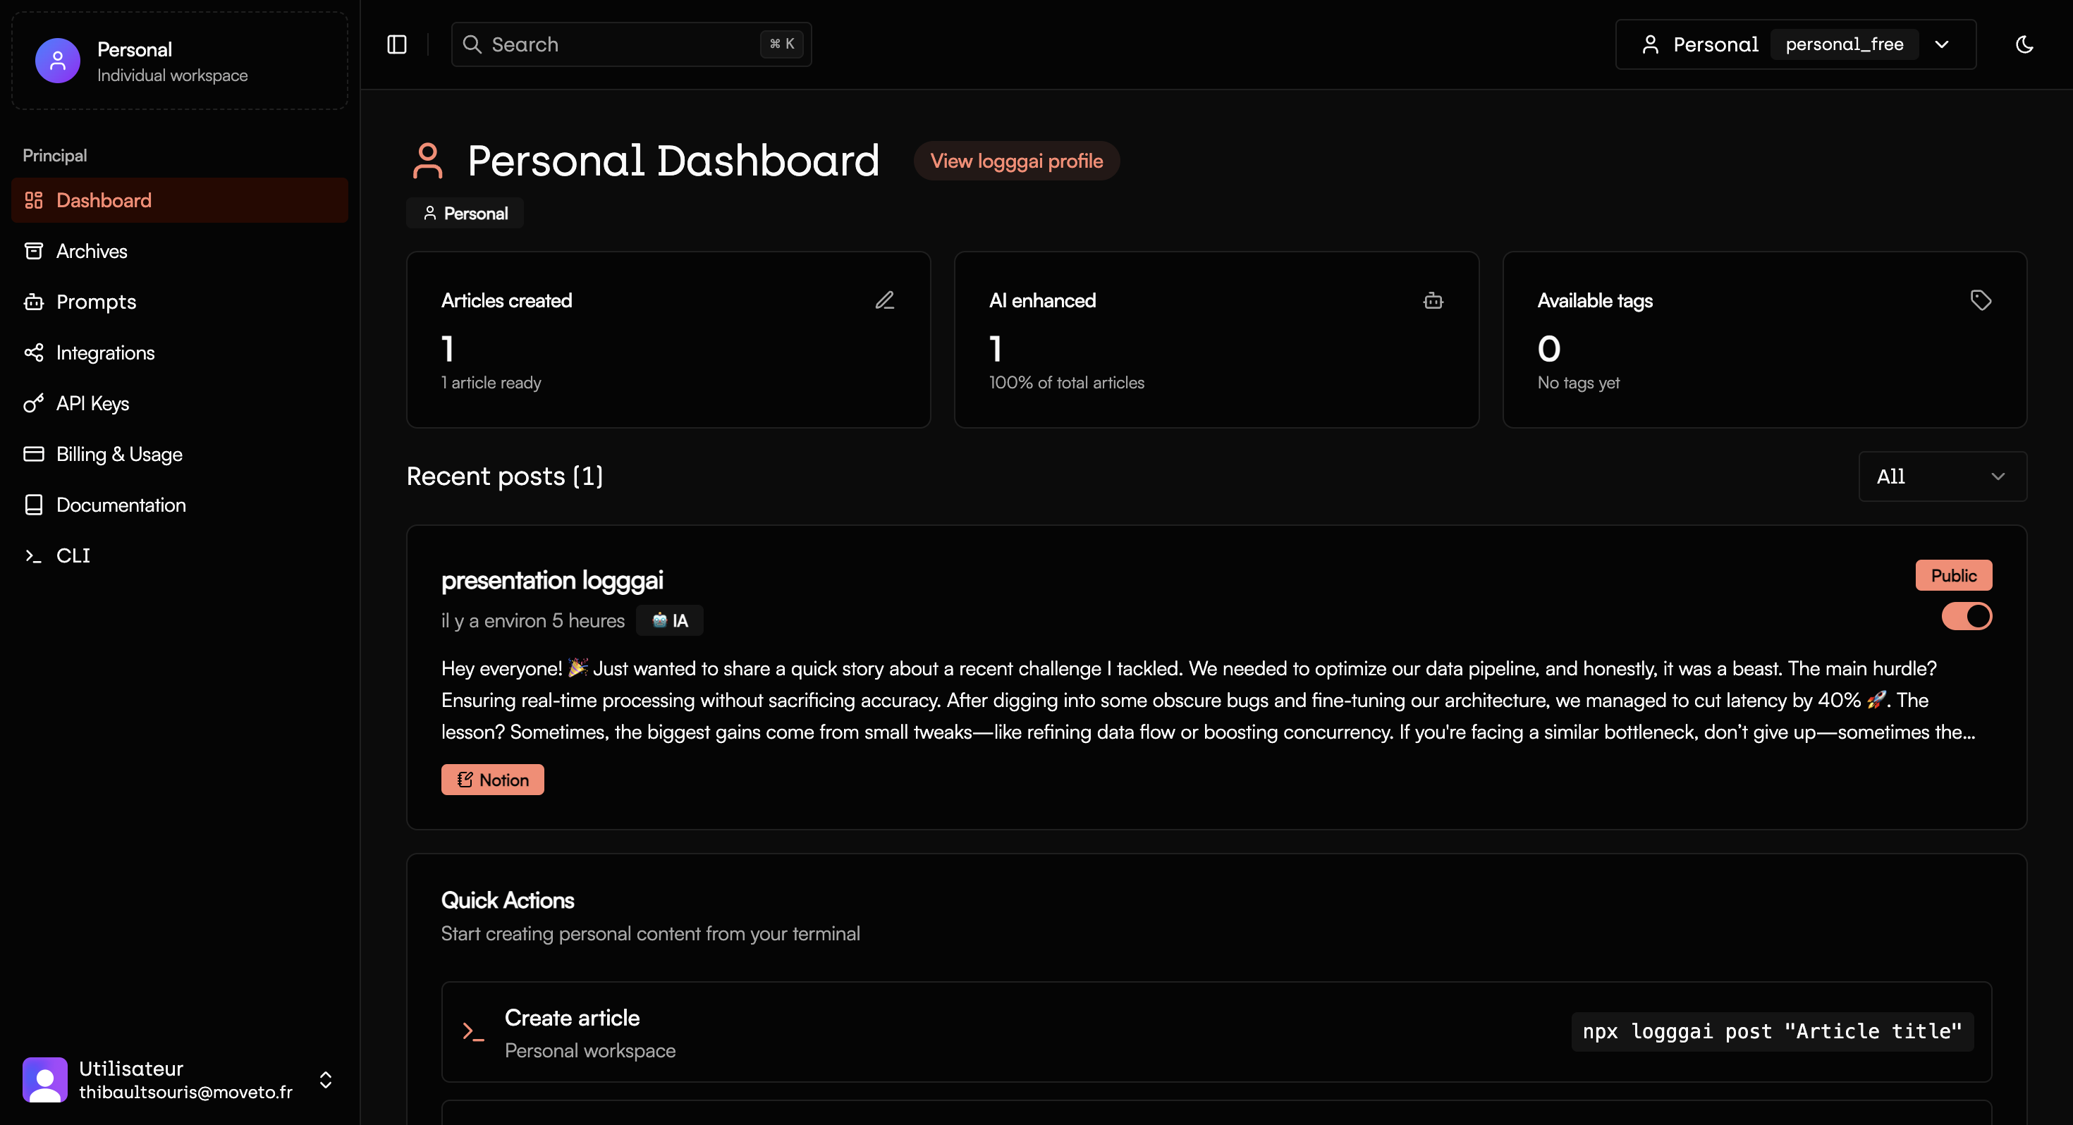Click the user avatar at sidebar bottom
Image resolution: width=2073 pixels, height=1125 pixels.
click(45, 1080)
